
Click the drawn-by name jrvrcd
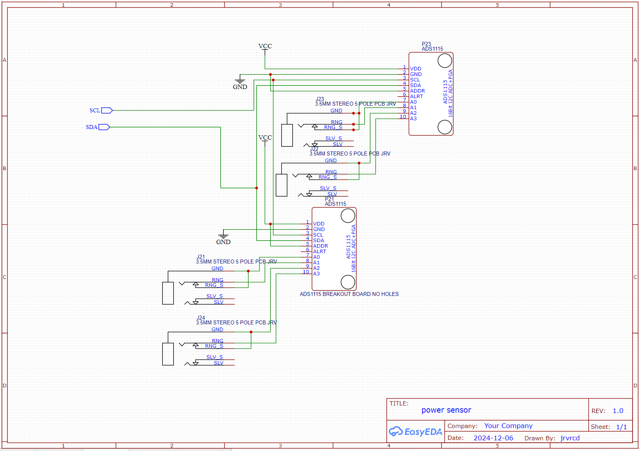pyautogui.click(x=570, y=438)
